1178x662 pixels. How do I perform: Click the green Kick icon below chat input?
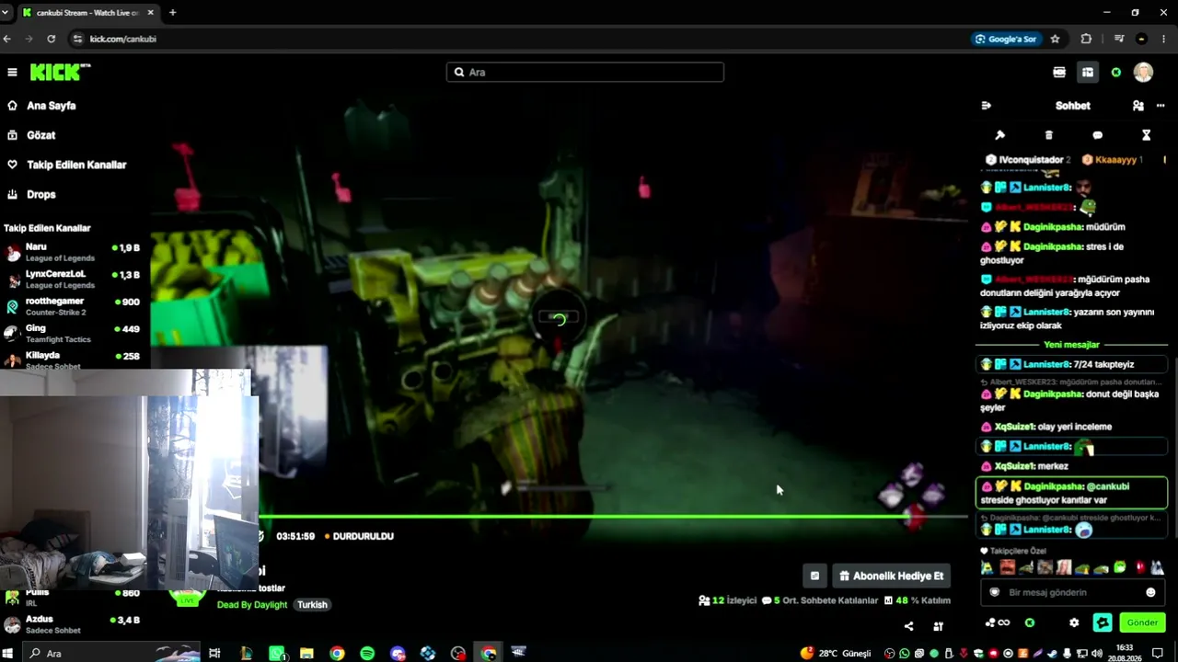point(1030,622)
